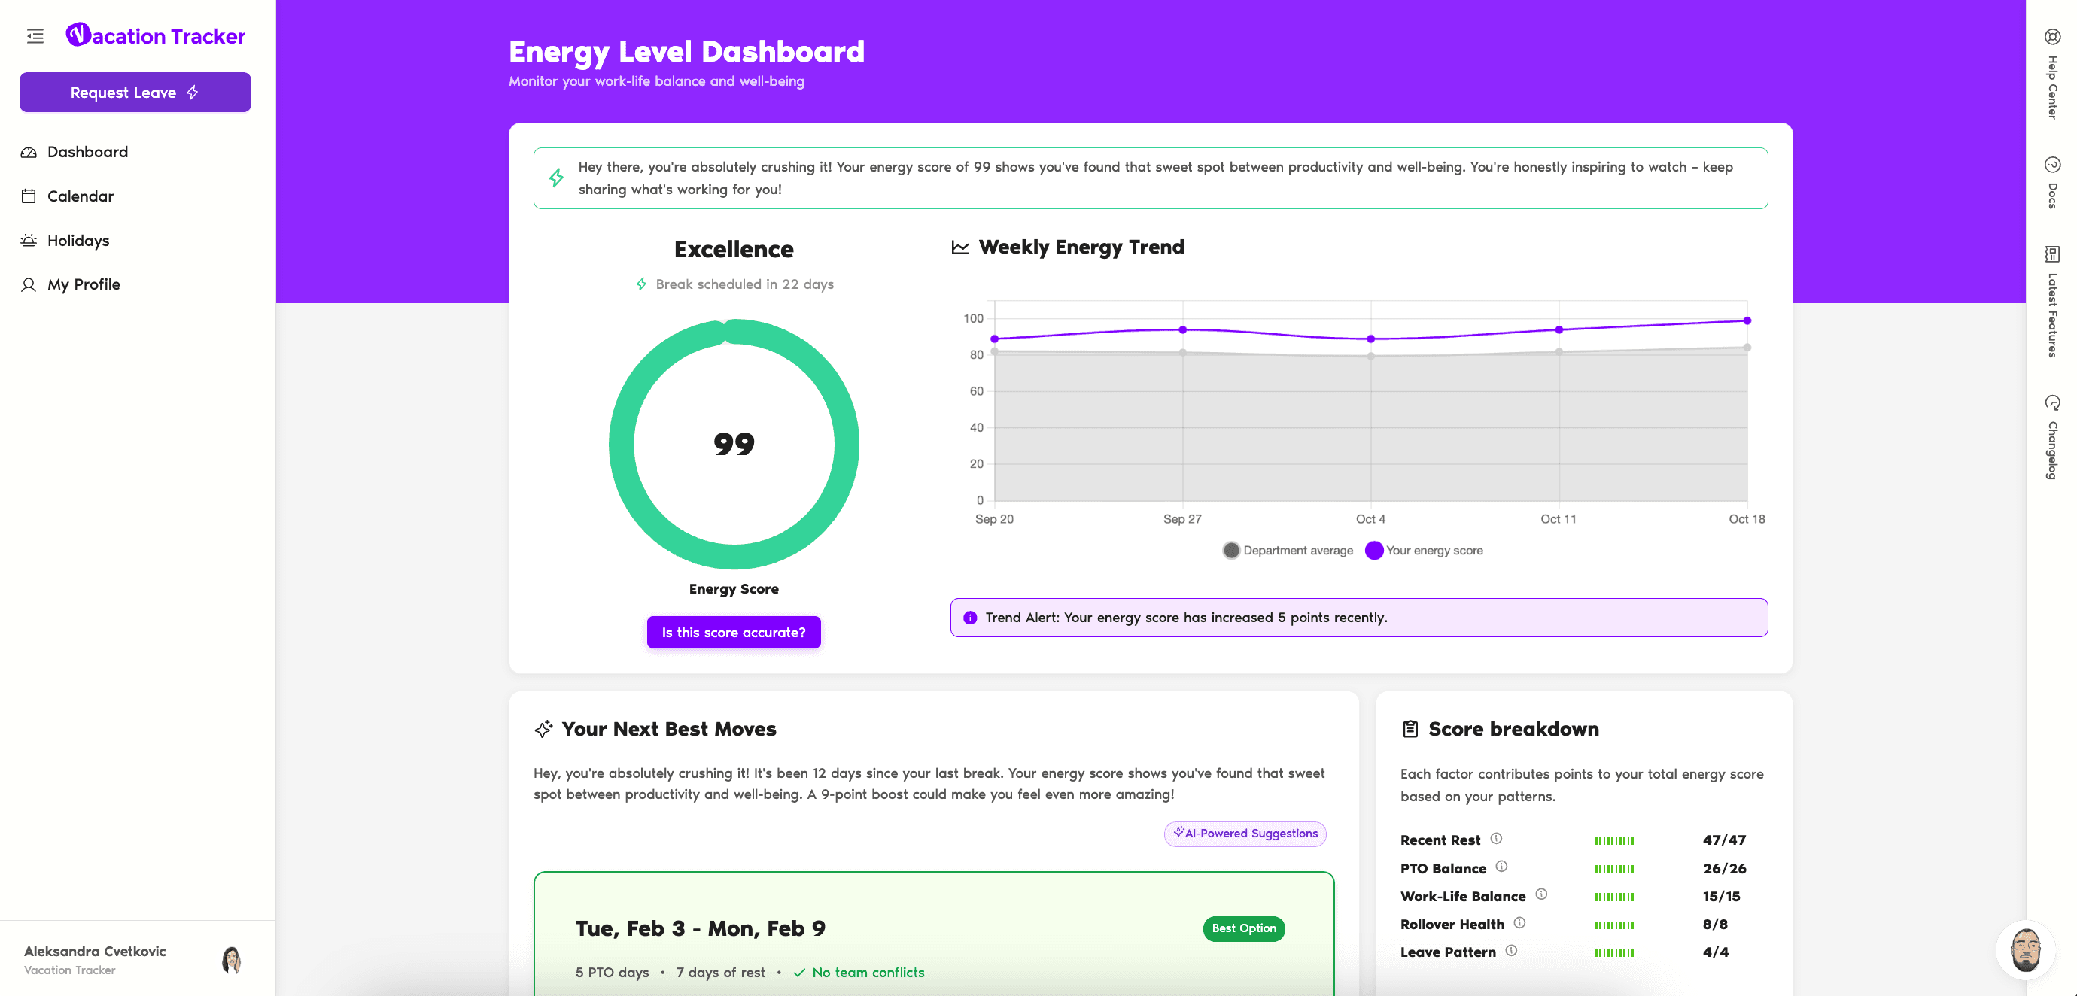Open Latest Features in the right rail
This screenshot has width=2077, height=996.
pos(2052,302)
